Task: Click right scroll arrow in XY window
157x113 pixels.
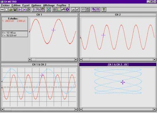Action: pos(154,109)
